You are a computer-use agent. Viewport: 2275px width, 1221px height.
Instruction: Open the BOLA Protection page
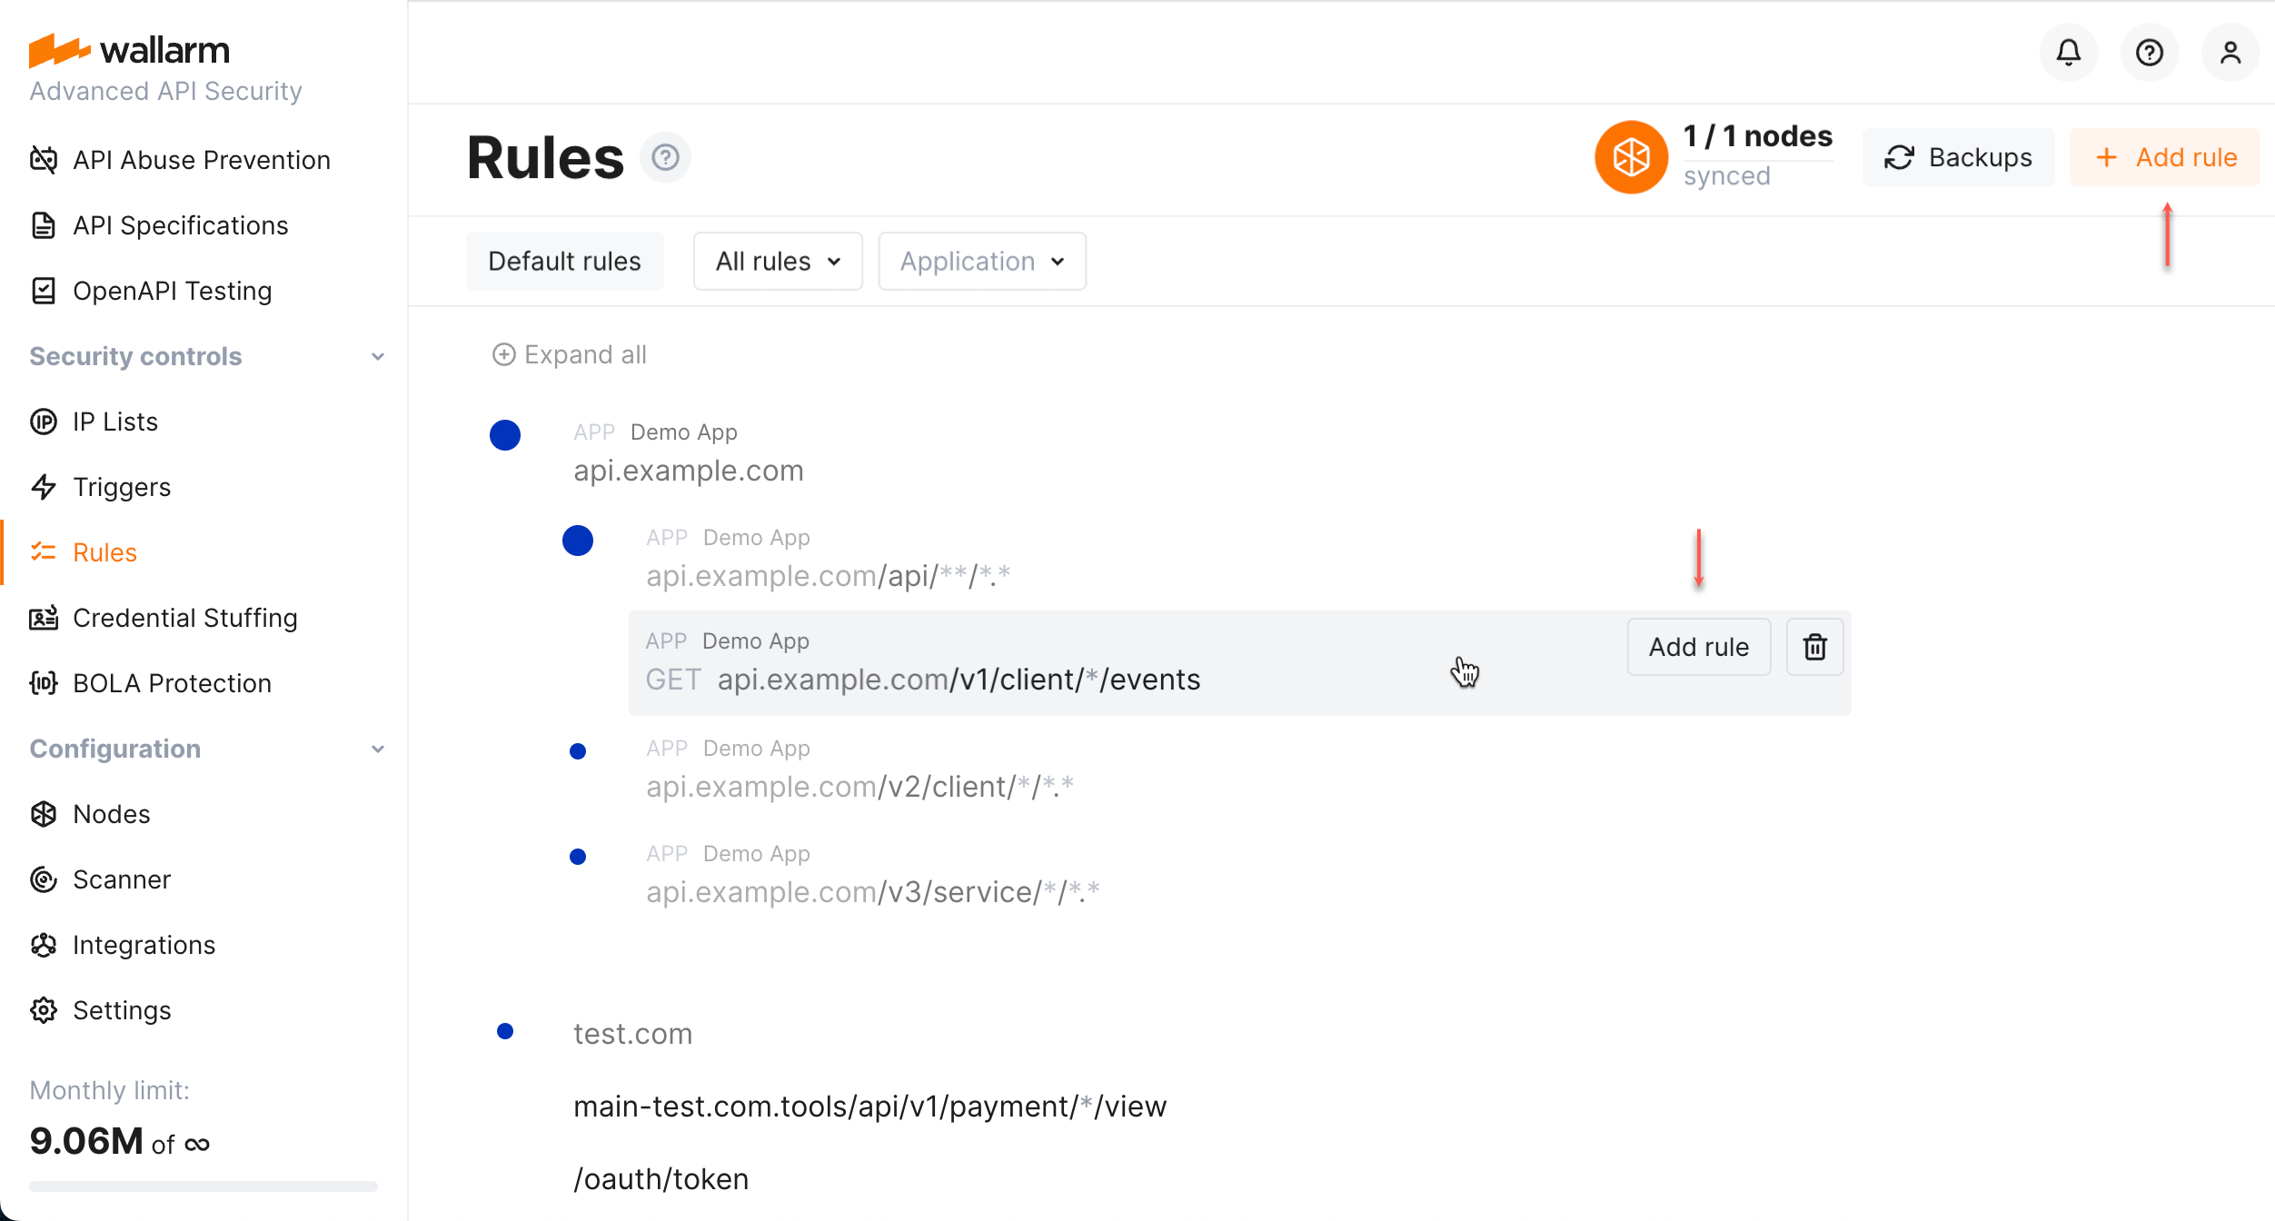pos(172,683)
